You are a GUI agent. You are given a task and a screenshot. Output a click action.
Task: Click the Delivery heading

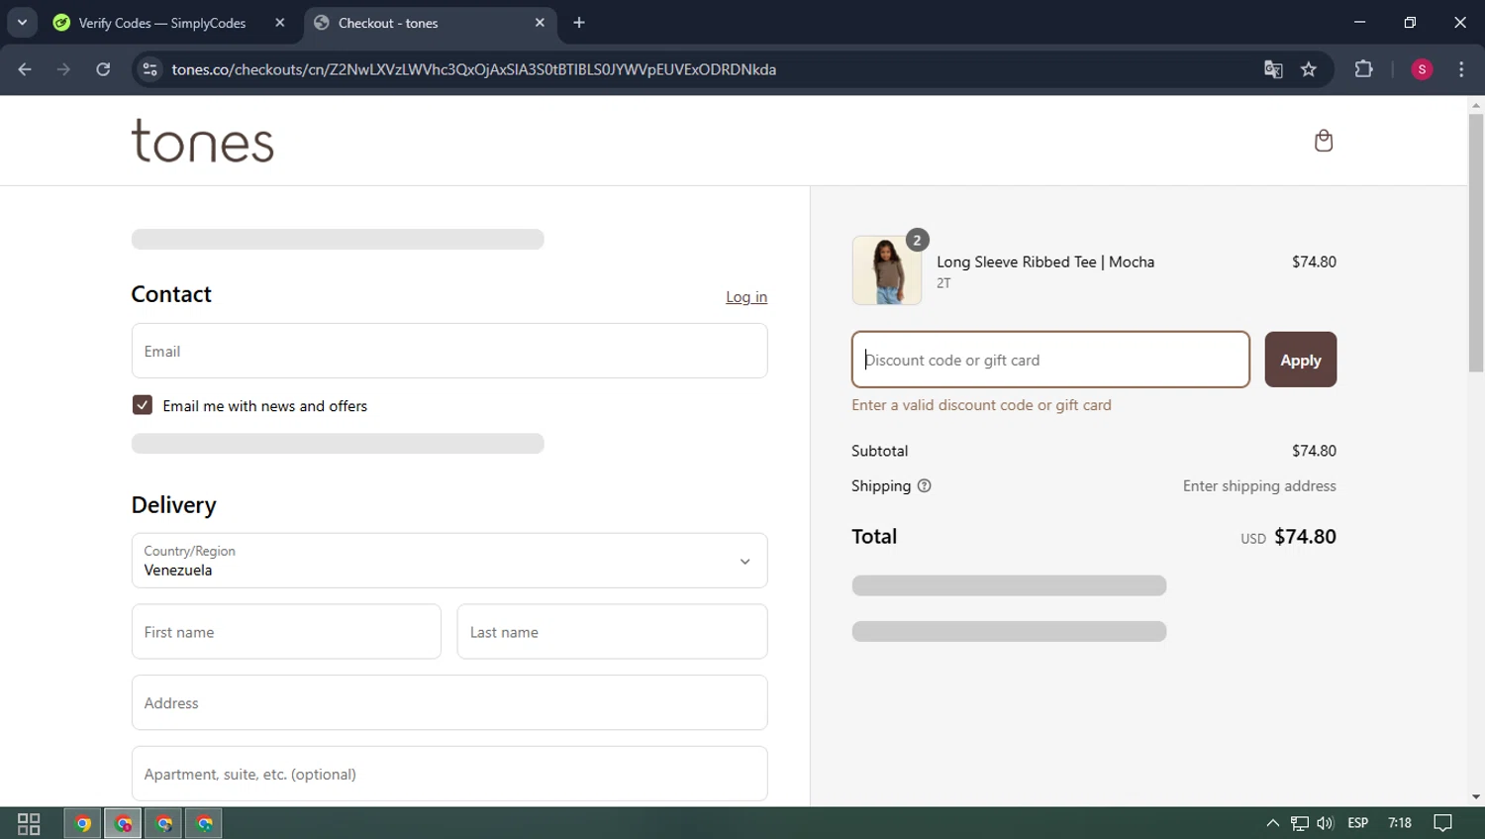pos(173,505)
